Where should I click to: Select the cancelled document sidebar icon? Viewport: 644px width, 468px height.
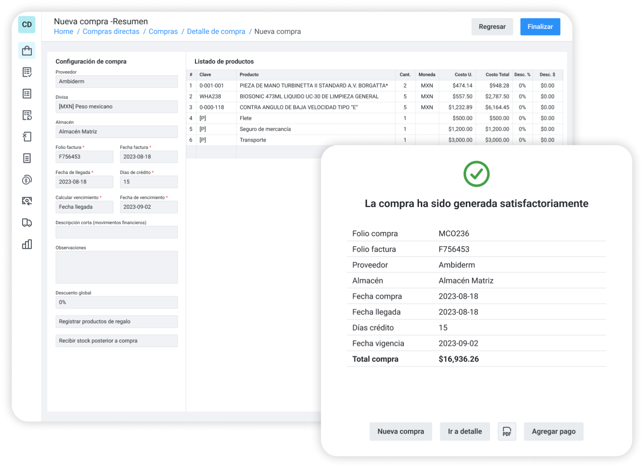tap(27, 137)
